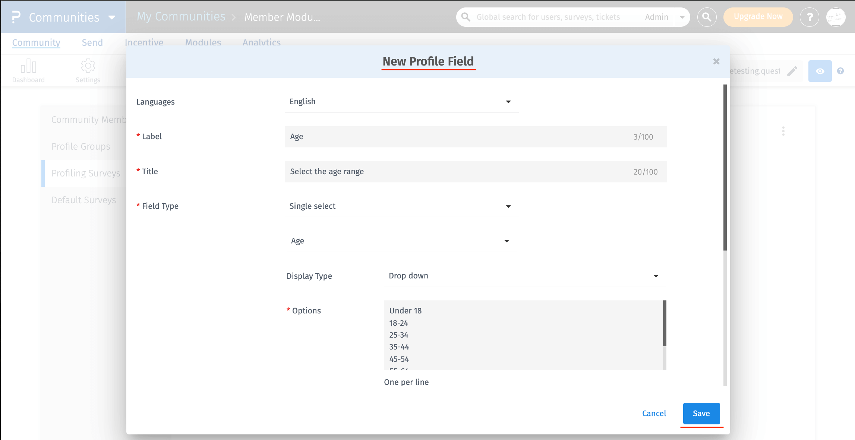Click the Save button
Viewport: 855px width, 440px height.
pos(701,413)
